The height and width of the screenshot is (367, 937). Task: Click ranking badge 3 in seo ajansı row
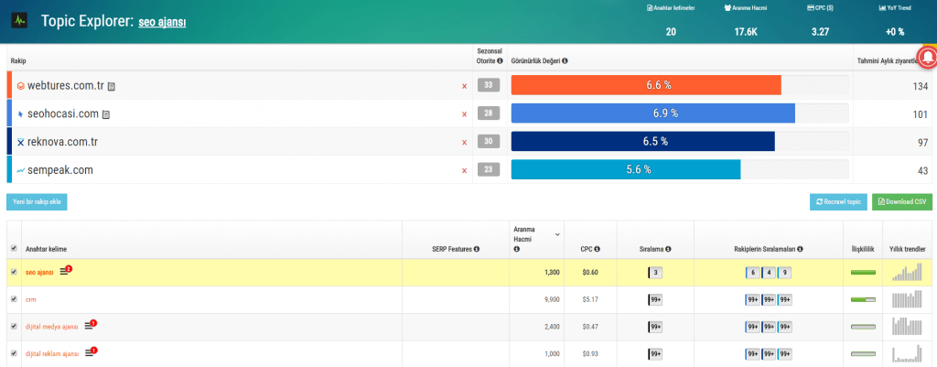[655, 273]
